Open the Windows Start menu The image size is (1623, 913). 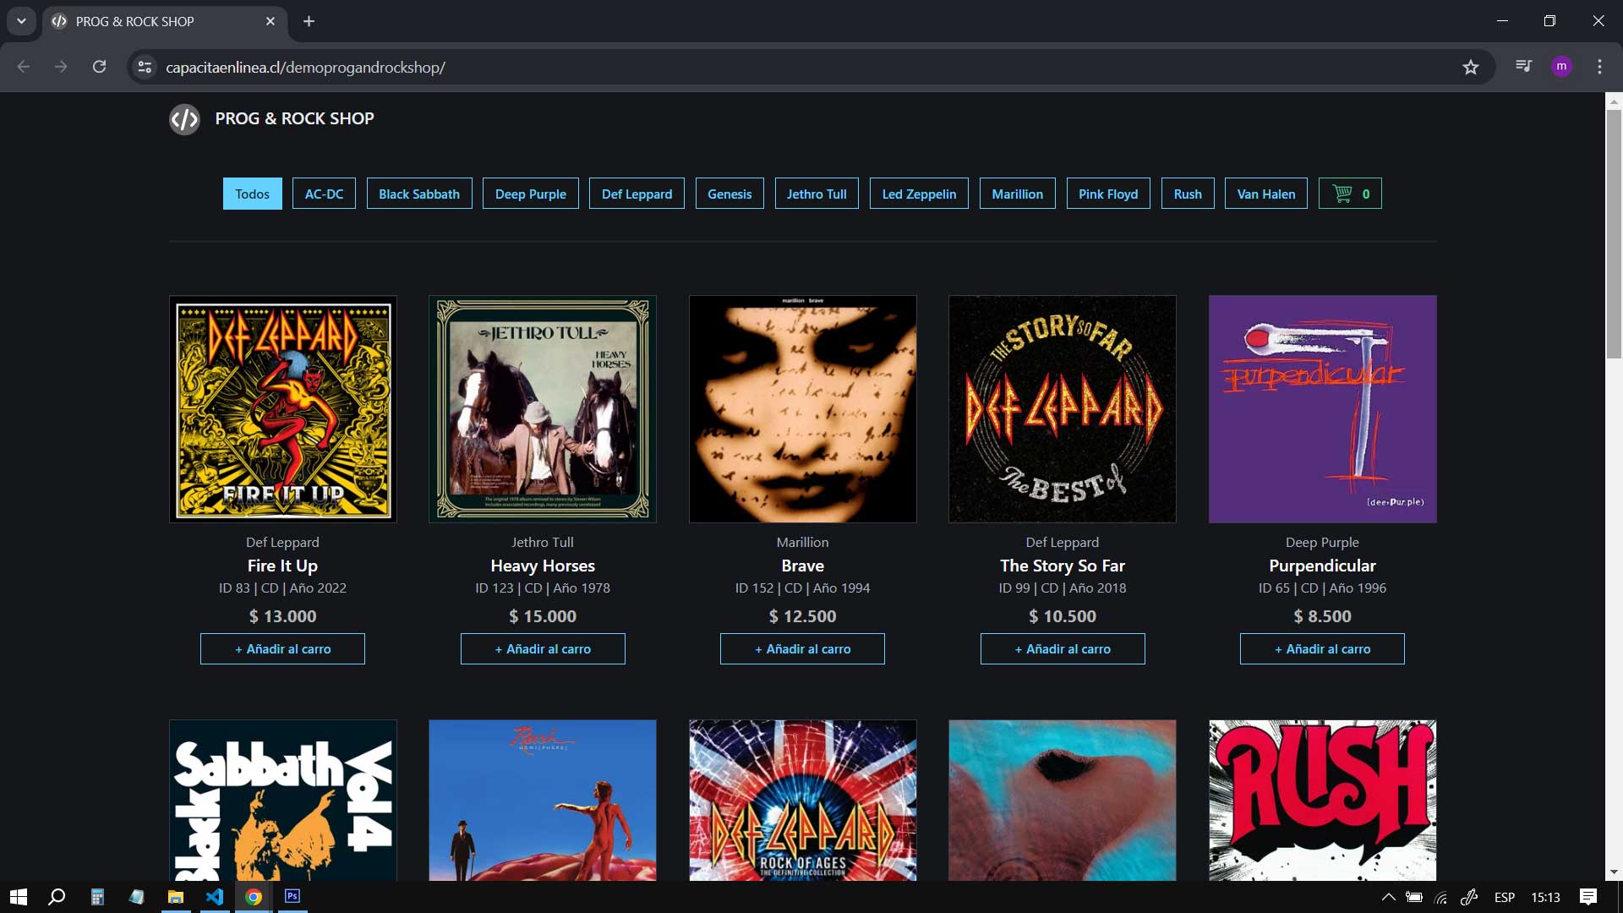point(19,897)
